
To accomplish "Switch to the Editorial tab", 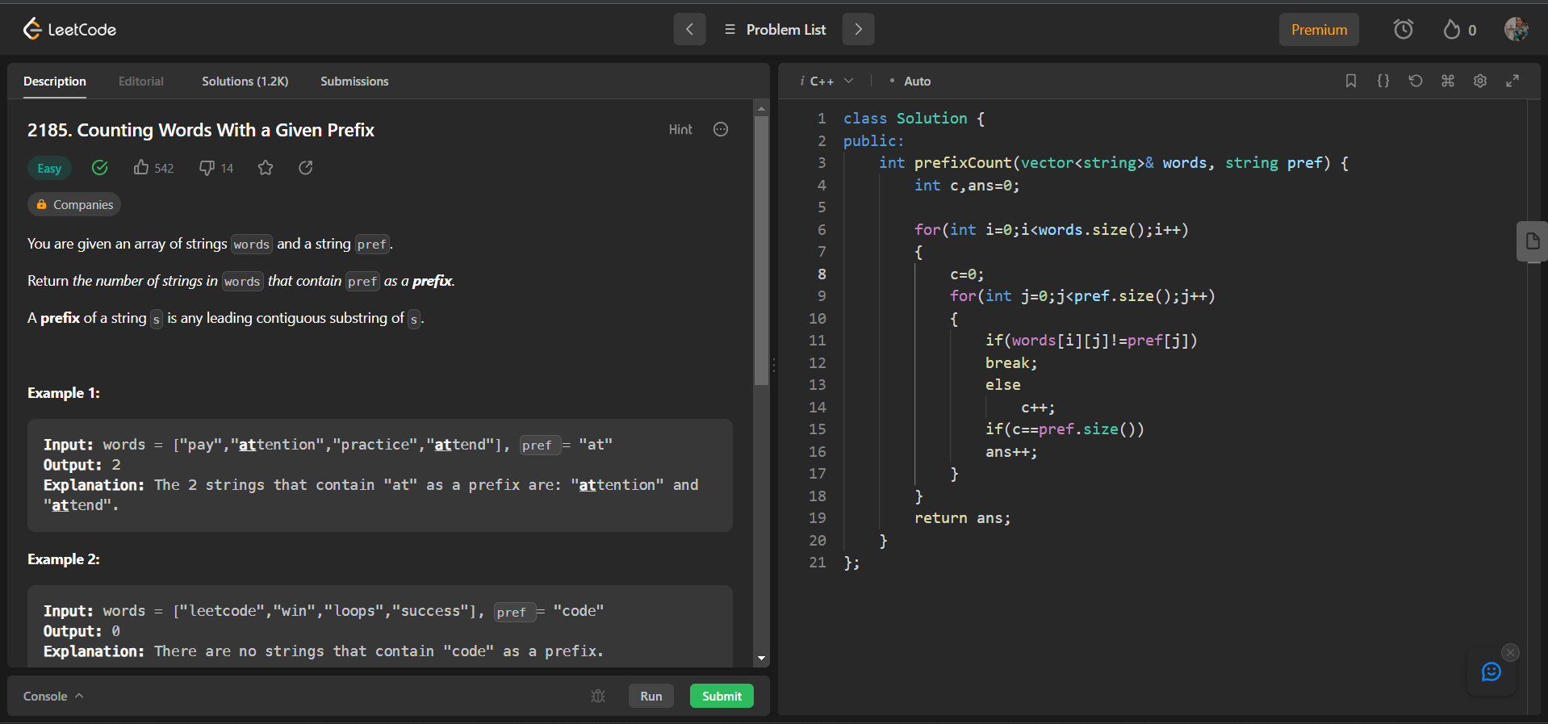I will 141,82.
